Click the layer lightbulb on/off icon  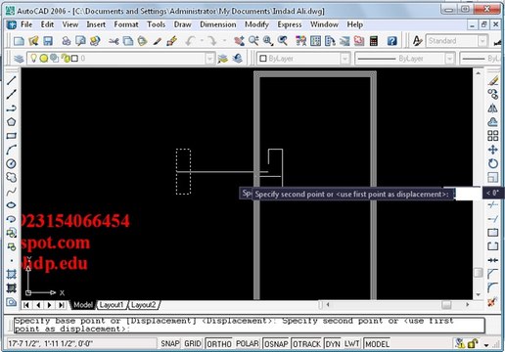(33, 58)
